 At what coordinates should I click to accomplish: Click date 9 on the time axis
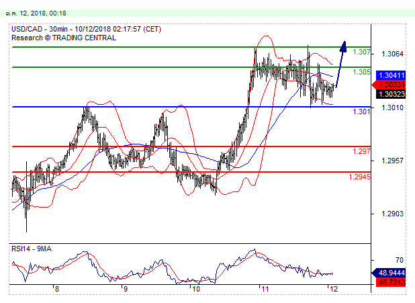coord(126,289)
